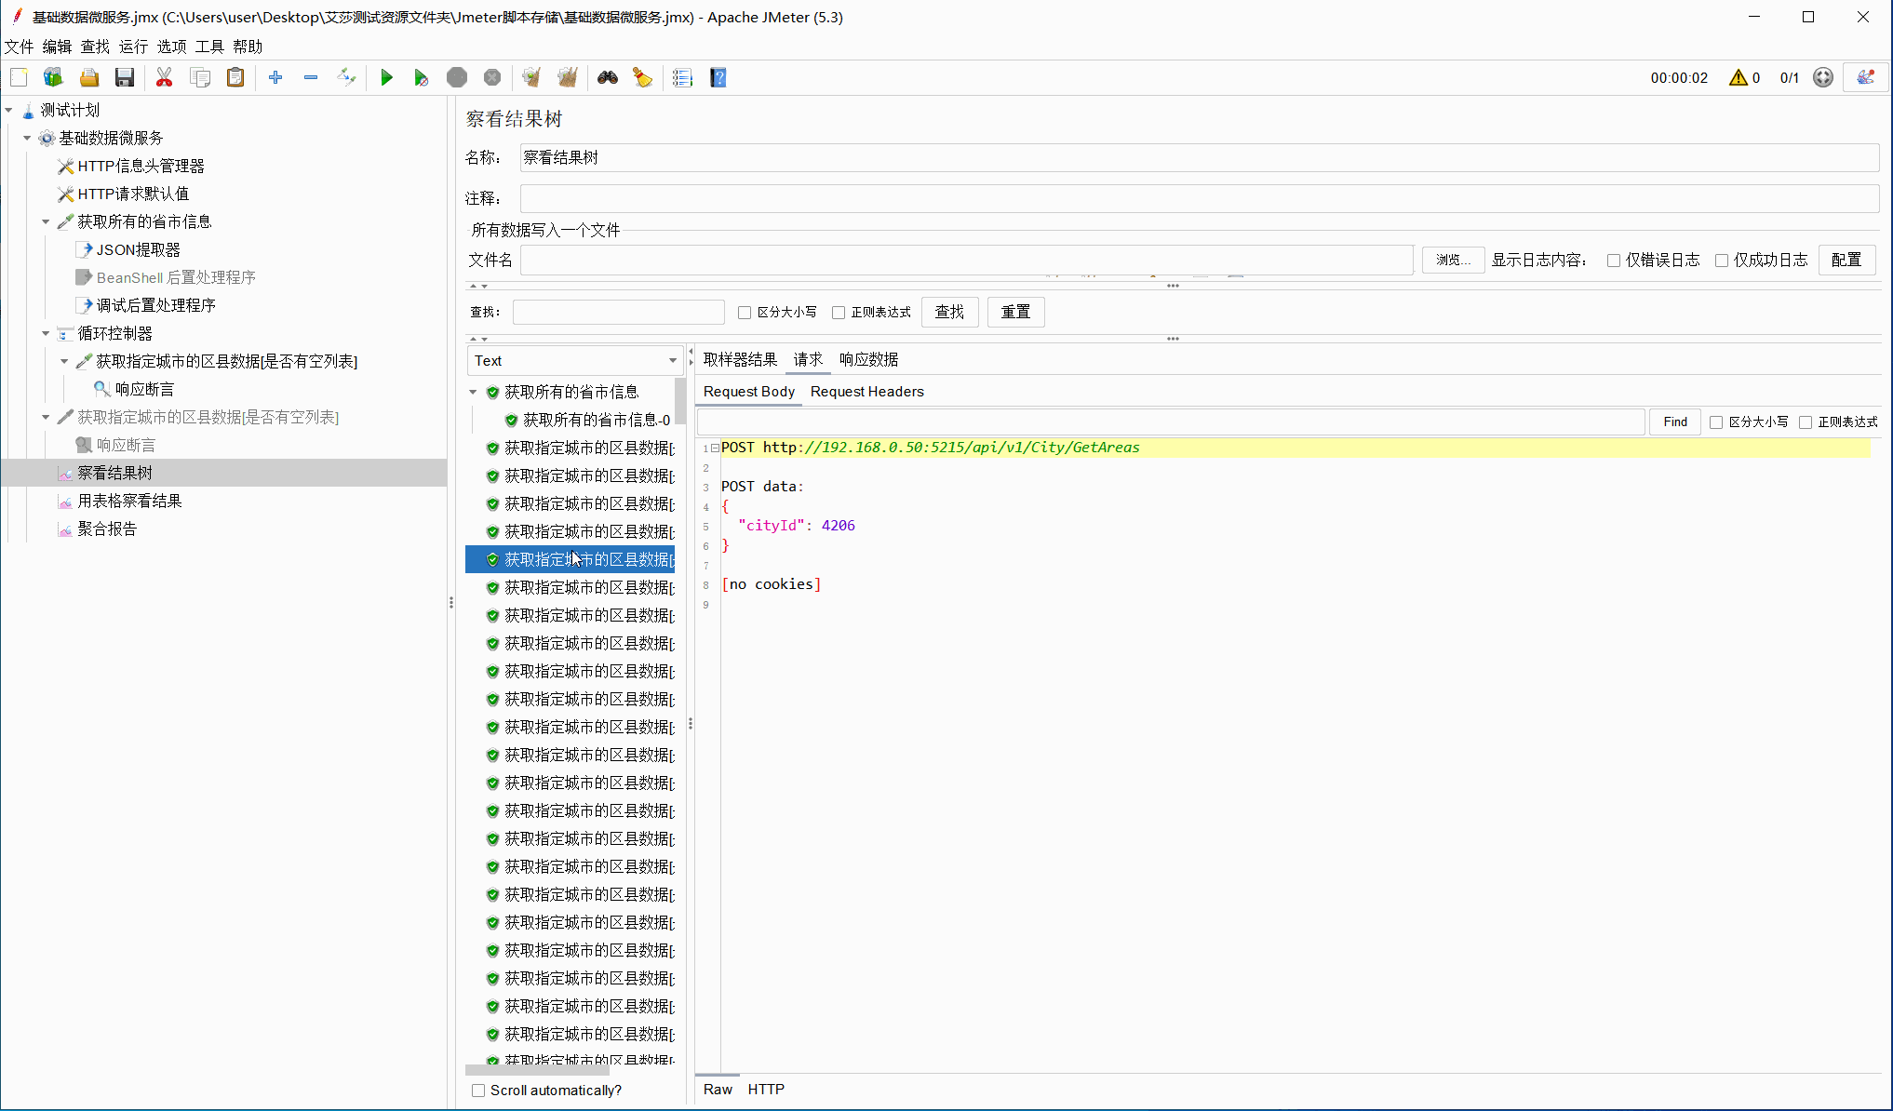Click the Clear all broom icon

pos(567,78)
